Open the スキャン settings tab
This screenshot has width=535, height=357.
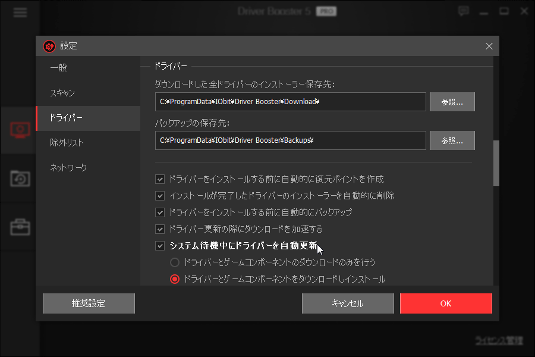(89, 93)
